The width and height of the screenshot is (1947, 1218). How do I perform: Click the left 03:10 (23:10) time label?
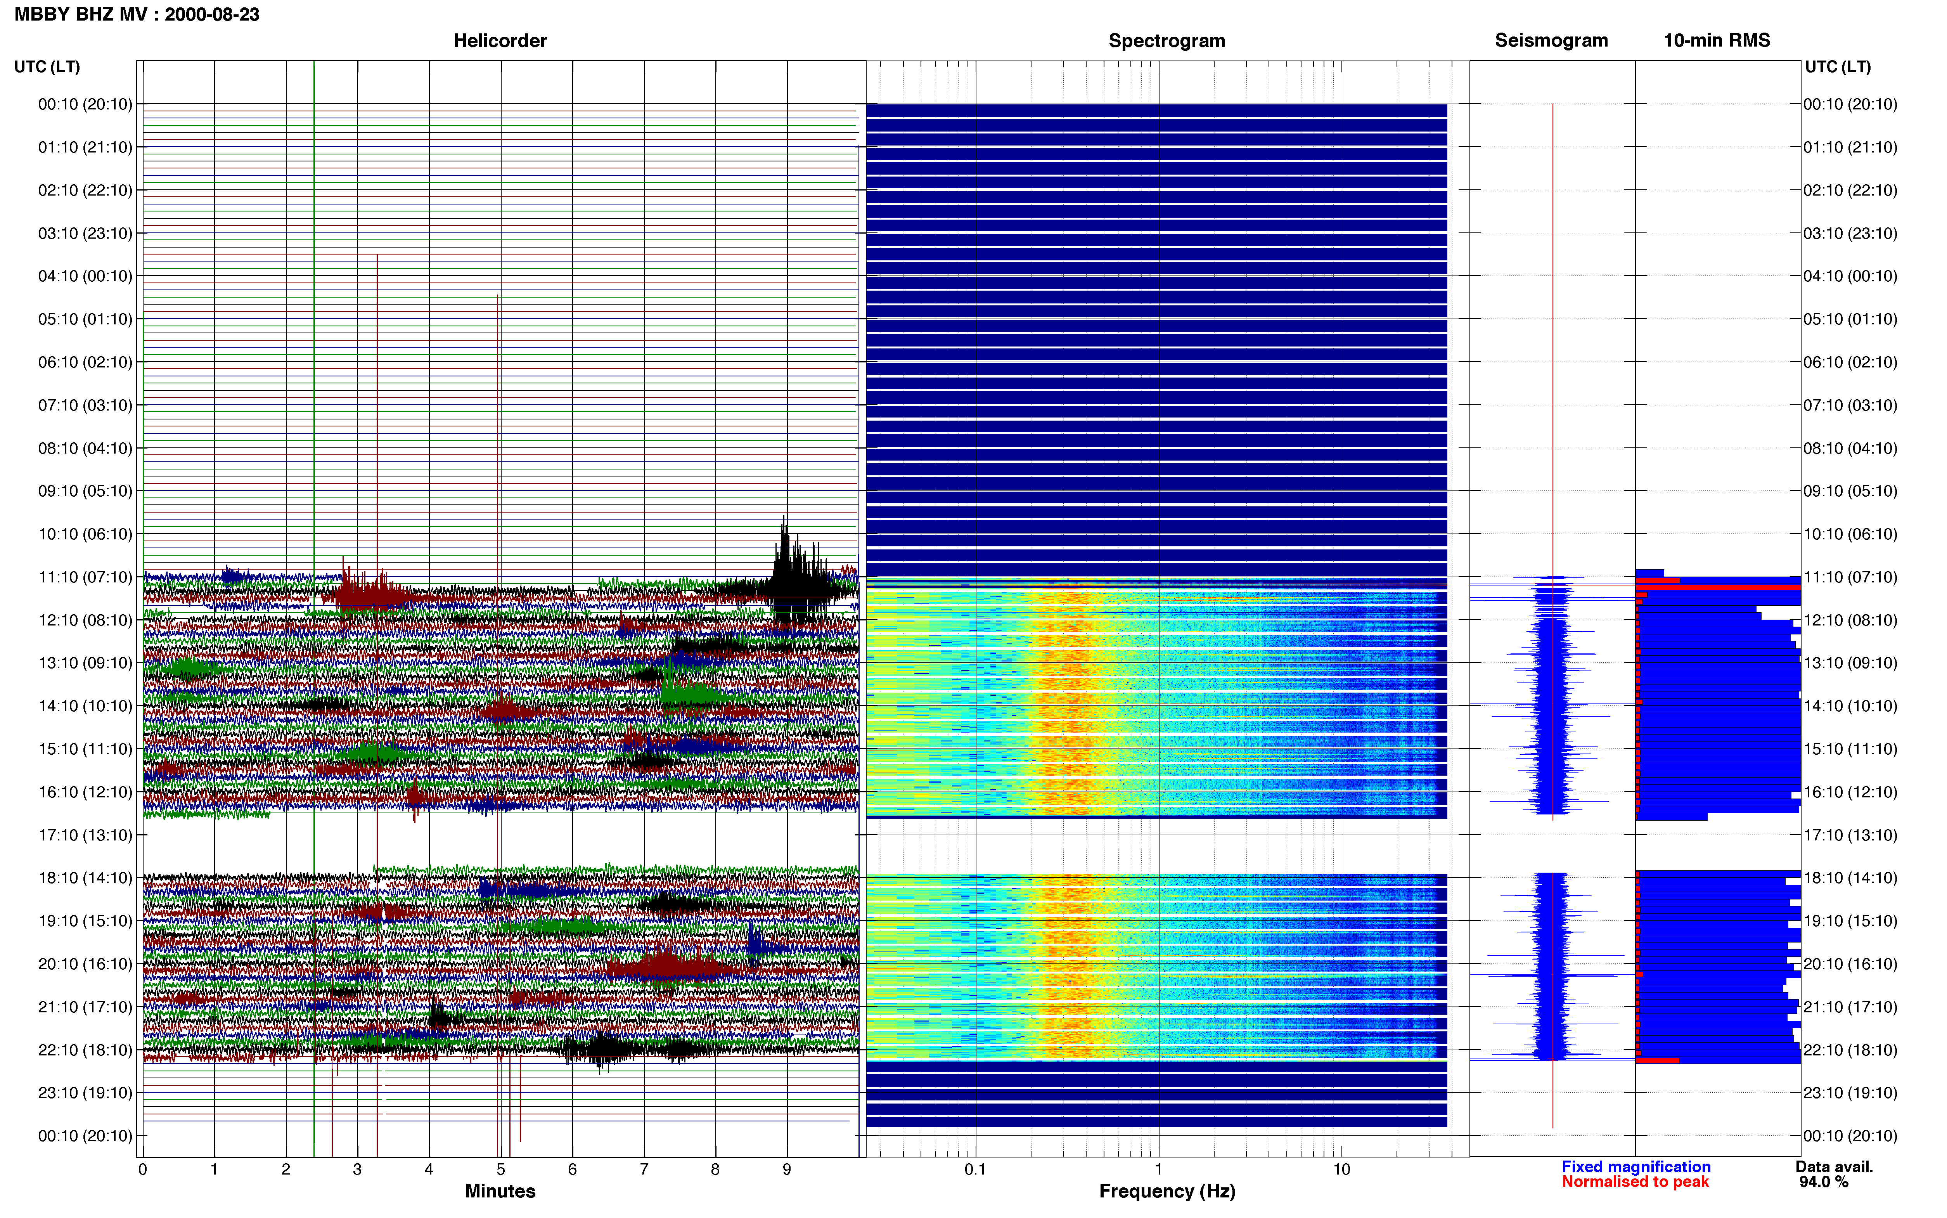(x=85, y=234)
